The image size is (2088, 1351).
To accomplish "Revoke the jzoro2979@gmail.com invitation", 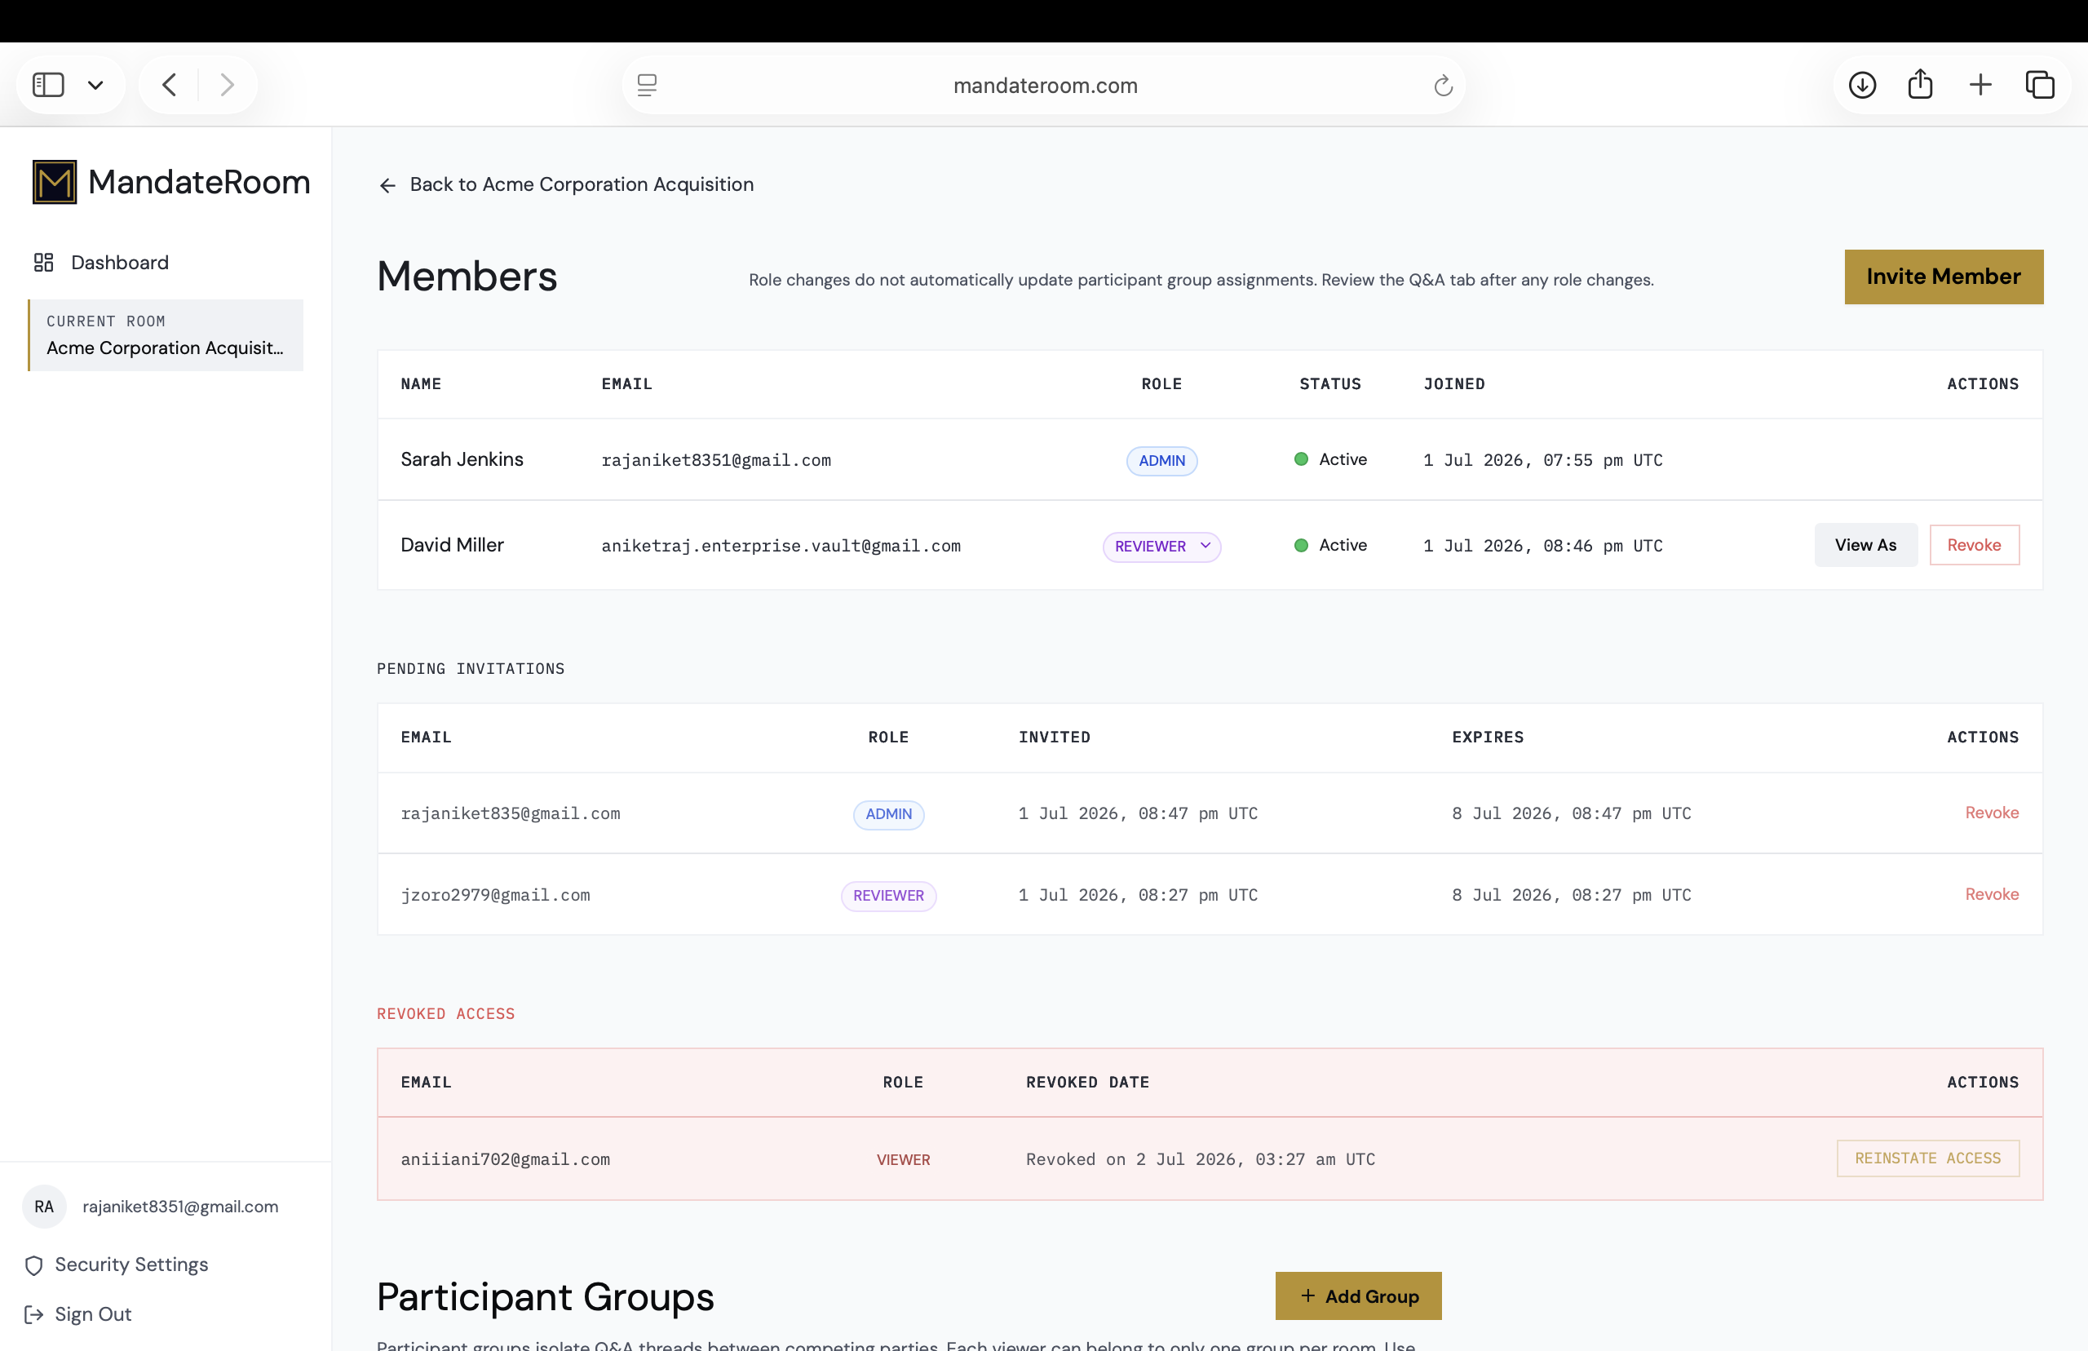I will (1992, 894).
